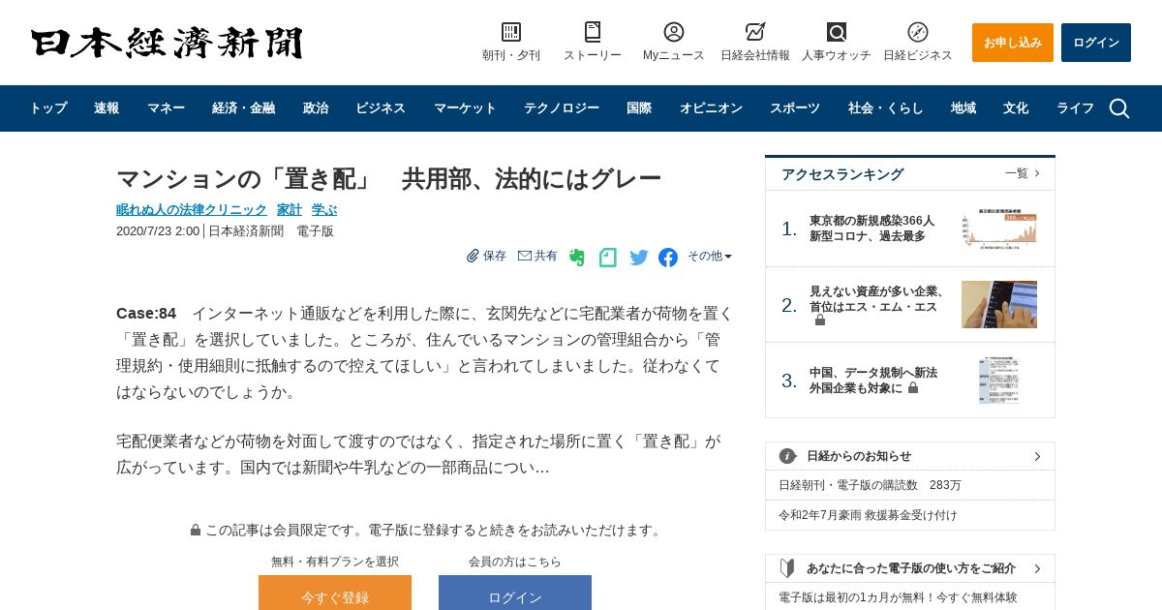Open the マネー menu item
The height and width of the screenshot is (610, 1162).
[166, 108]
